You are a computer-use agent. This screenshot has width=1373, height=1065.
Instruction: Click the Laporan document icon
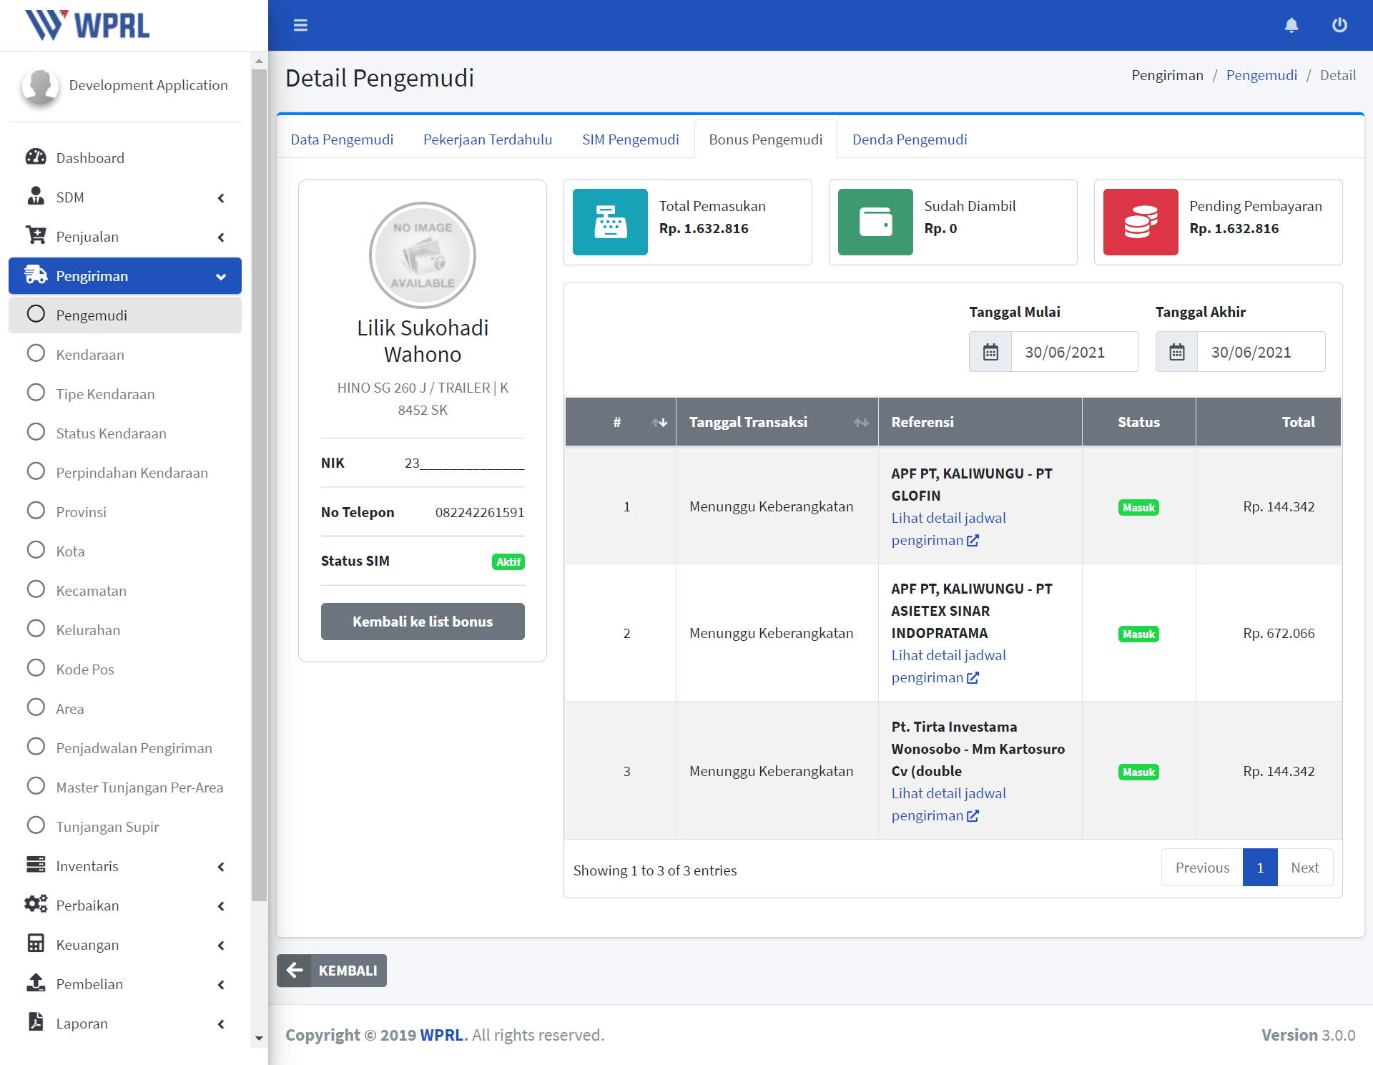point(36,1023)
